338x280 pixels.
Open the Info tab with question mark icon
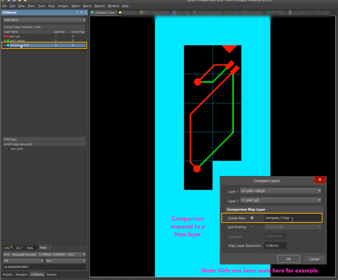tap(8, 248)
